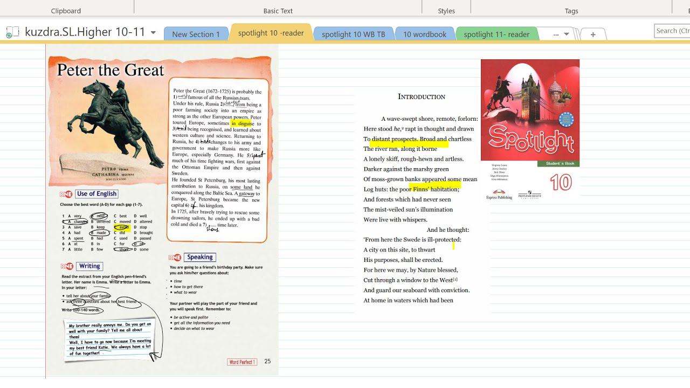Click the highlighted words 'distant prospects' in the poem
This screenshot has width=690, height=388.
click(395, 139)
